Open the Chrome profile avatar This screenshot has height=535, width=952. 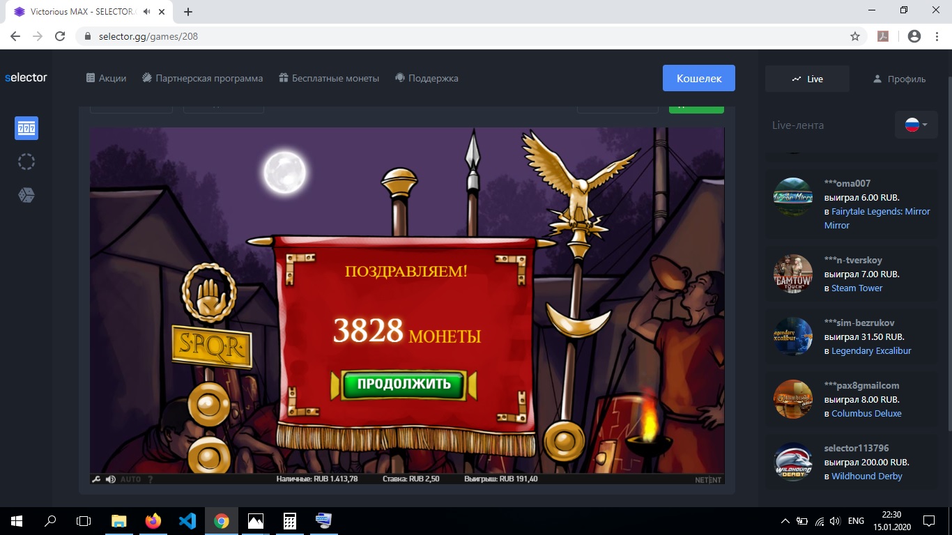(x=914, y=36)
